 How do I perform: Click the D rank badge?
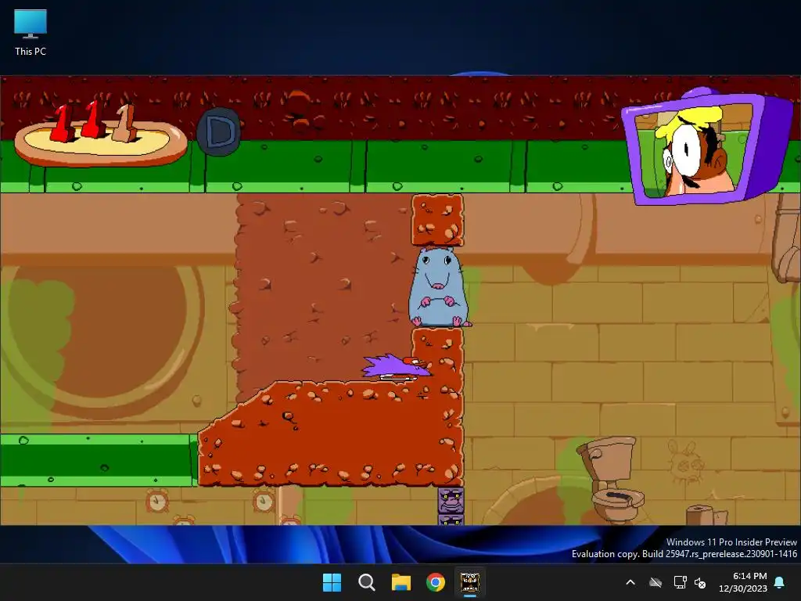point(219,131)
